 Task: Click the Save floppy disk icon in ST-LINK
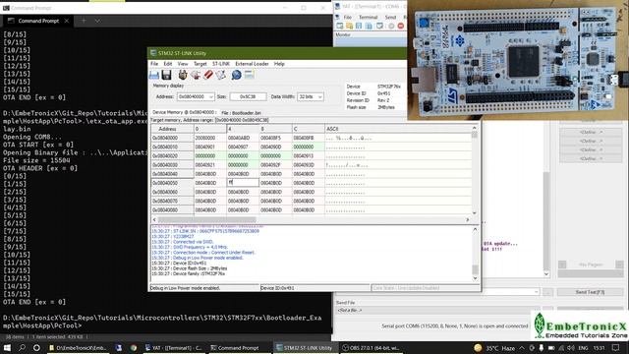click(x=166, y=75)
